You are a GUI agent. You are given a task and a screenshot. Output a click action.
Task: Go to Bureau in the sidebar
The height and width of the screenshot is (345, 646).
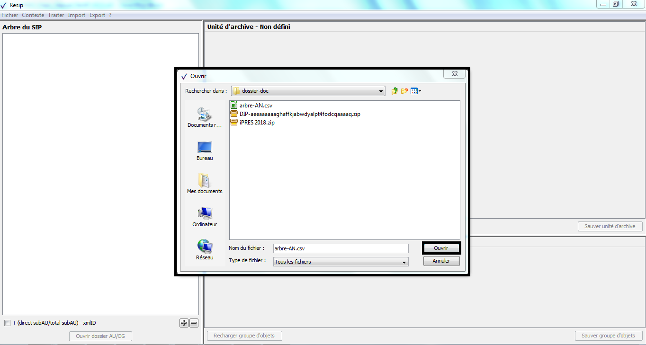[205, 148]
